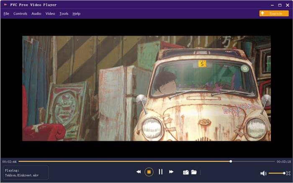Screen dimensions: 293x183
Task: Maximize the FVC player window
Action: click(280, 5)
